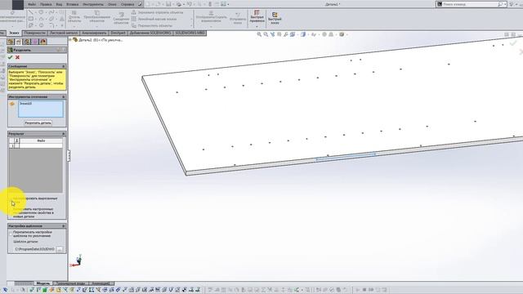Select the Line sketch tool
This screenshot has width=523, height=294.
(31, 12)
